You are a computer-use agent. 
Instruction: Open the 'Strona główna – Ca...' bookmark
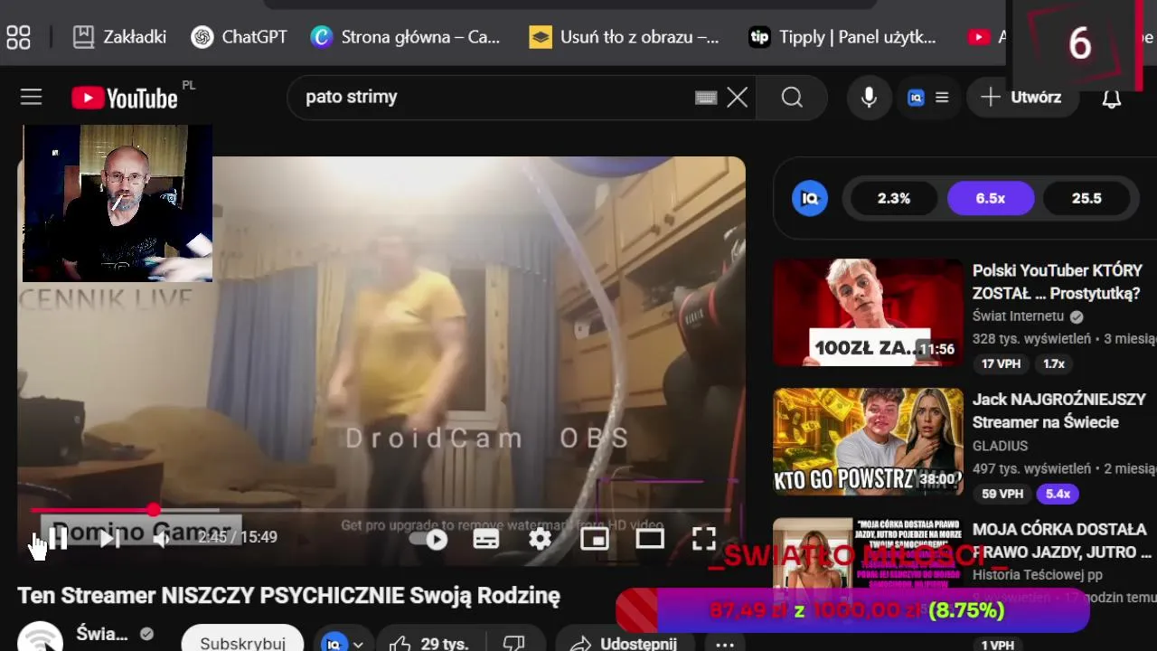click(405, 36)
